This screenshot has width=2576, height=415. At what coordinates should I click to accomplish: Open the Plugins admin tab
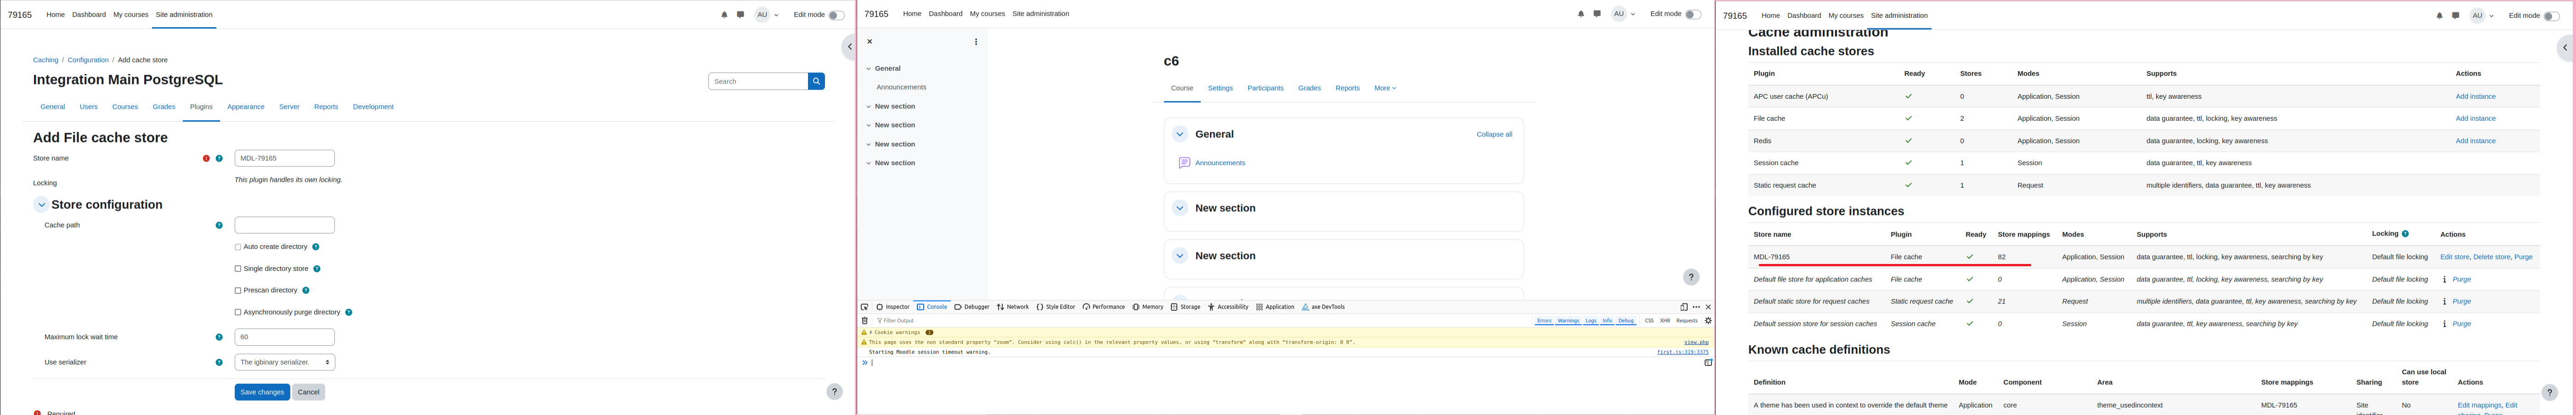coord(201,107)
